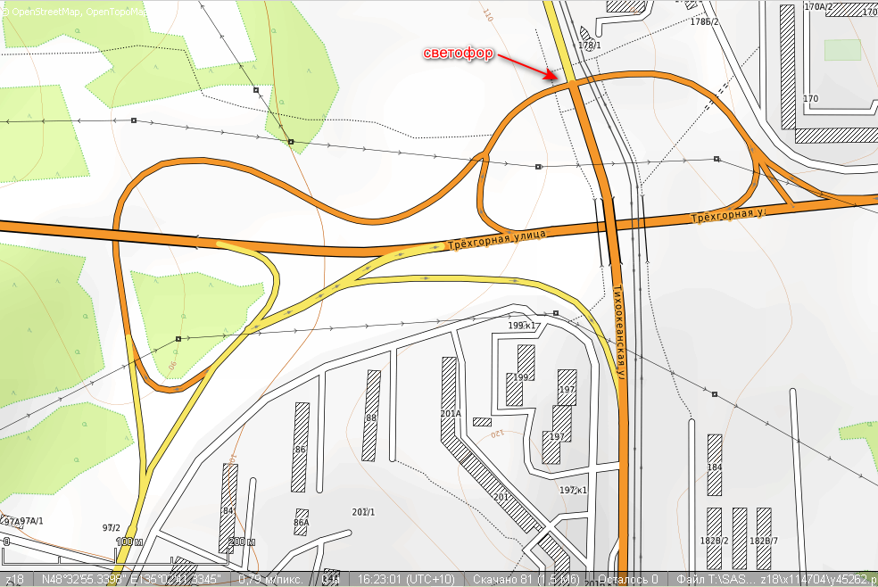Click the Тихоокеанская street label
878x587 pixels.
click(619, 330)
